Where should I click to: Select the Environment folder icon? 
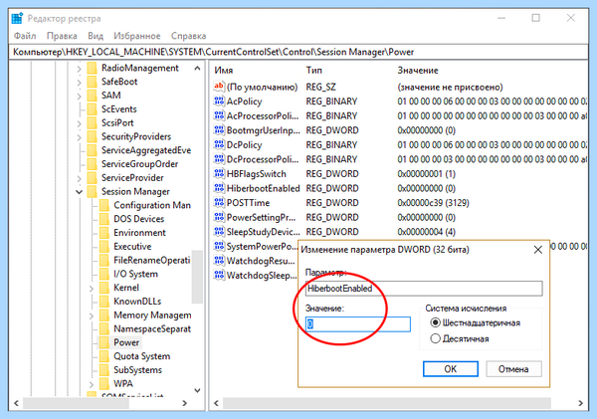[104, 233]
